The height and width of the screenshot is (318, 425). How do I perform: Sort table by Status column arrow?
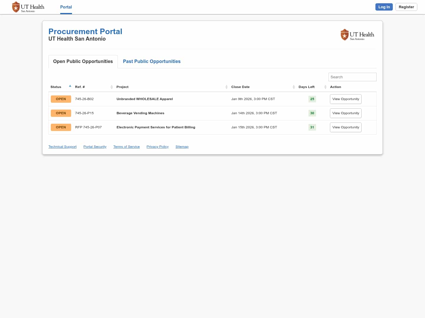click(x=70, y=86)
